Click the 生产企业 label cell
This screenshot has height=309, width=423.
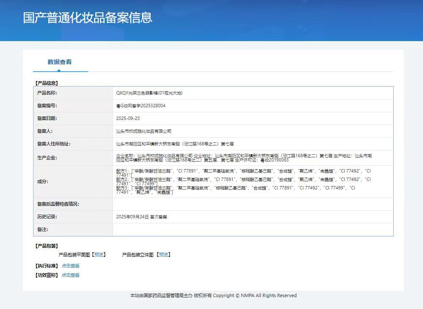[x=73, y=158]
